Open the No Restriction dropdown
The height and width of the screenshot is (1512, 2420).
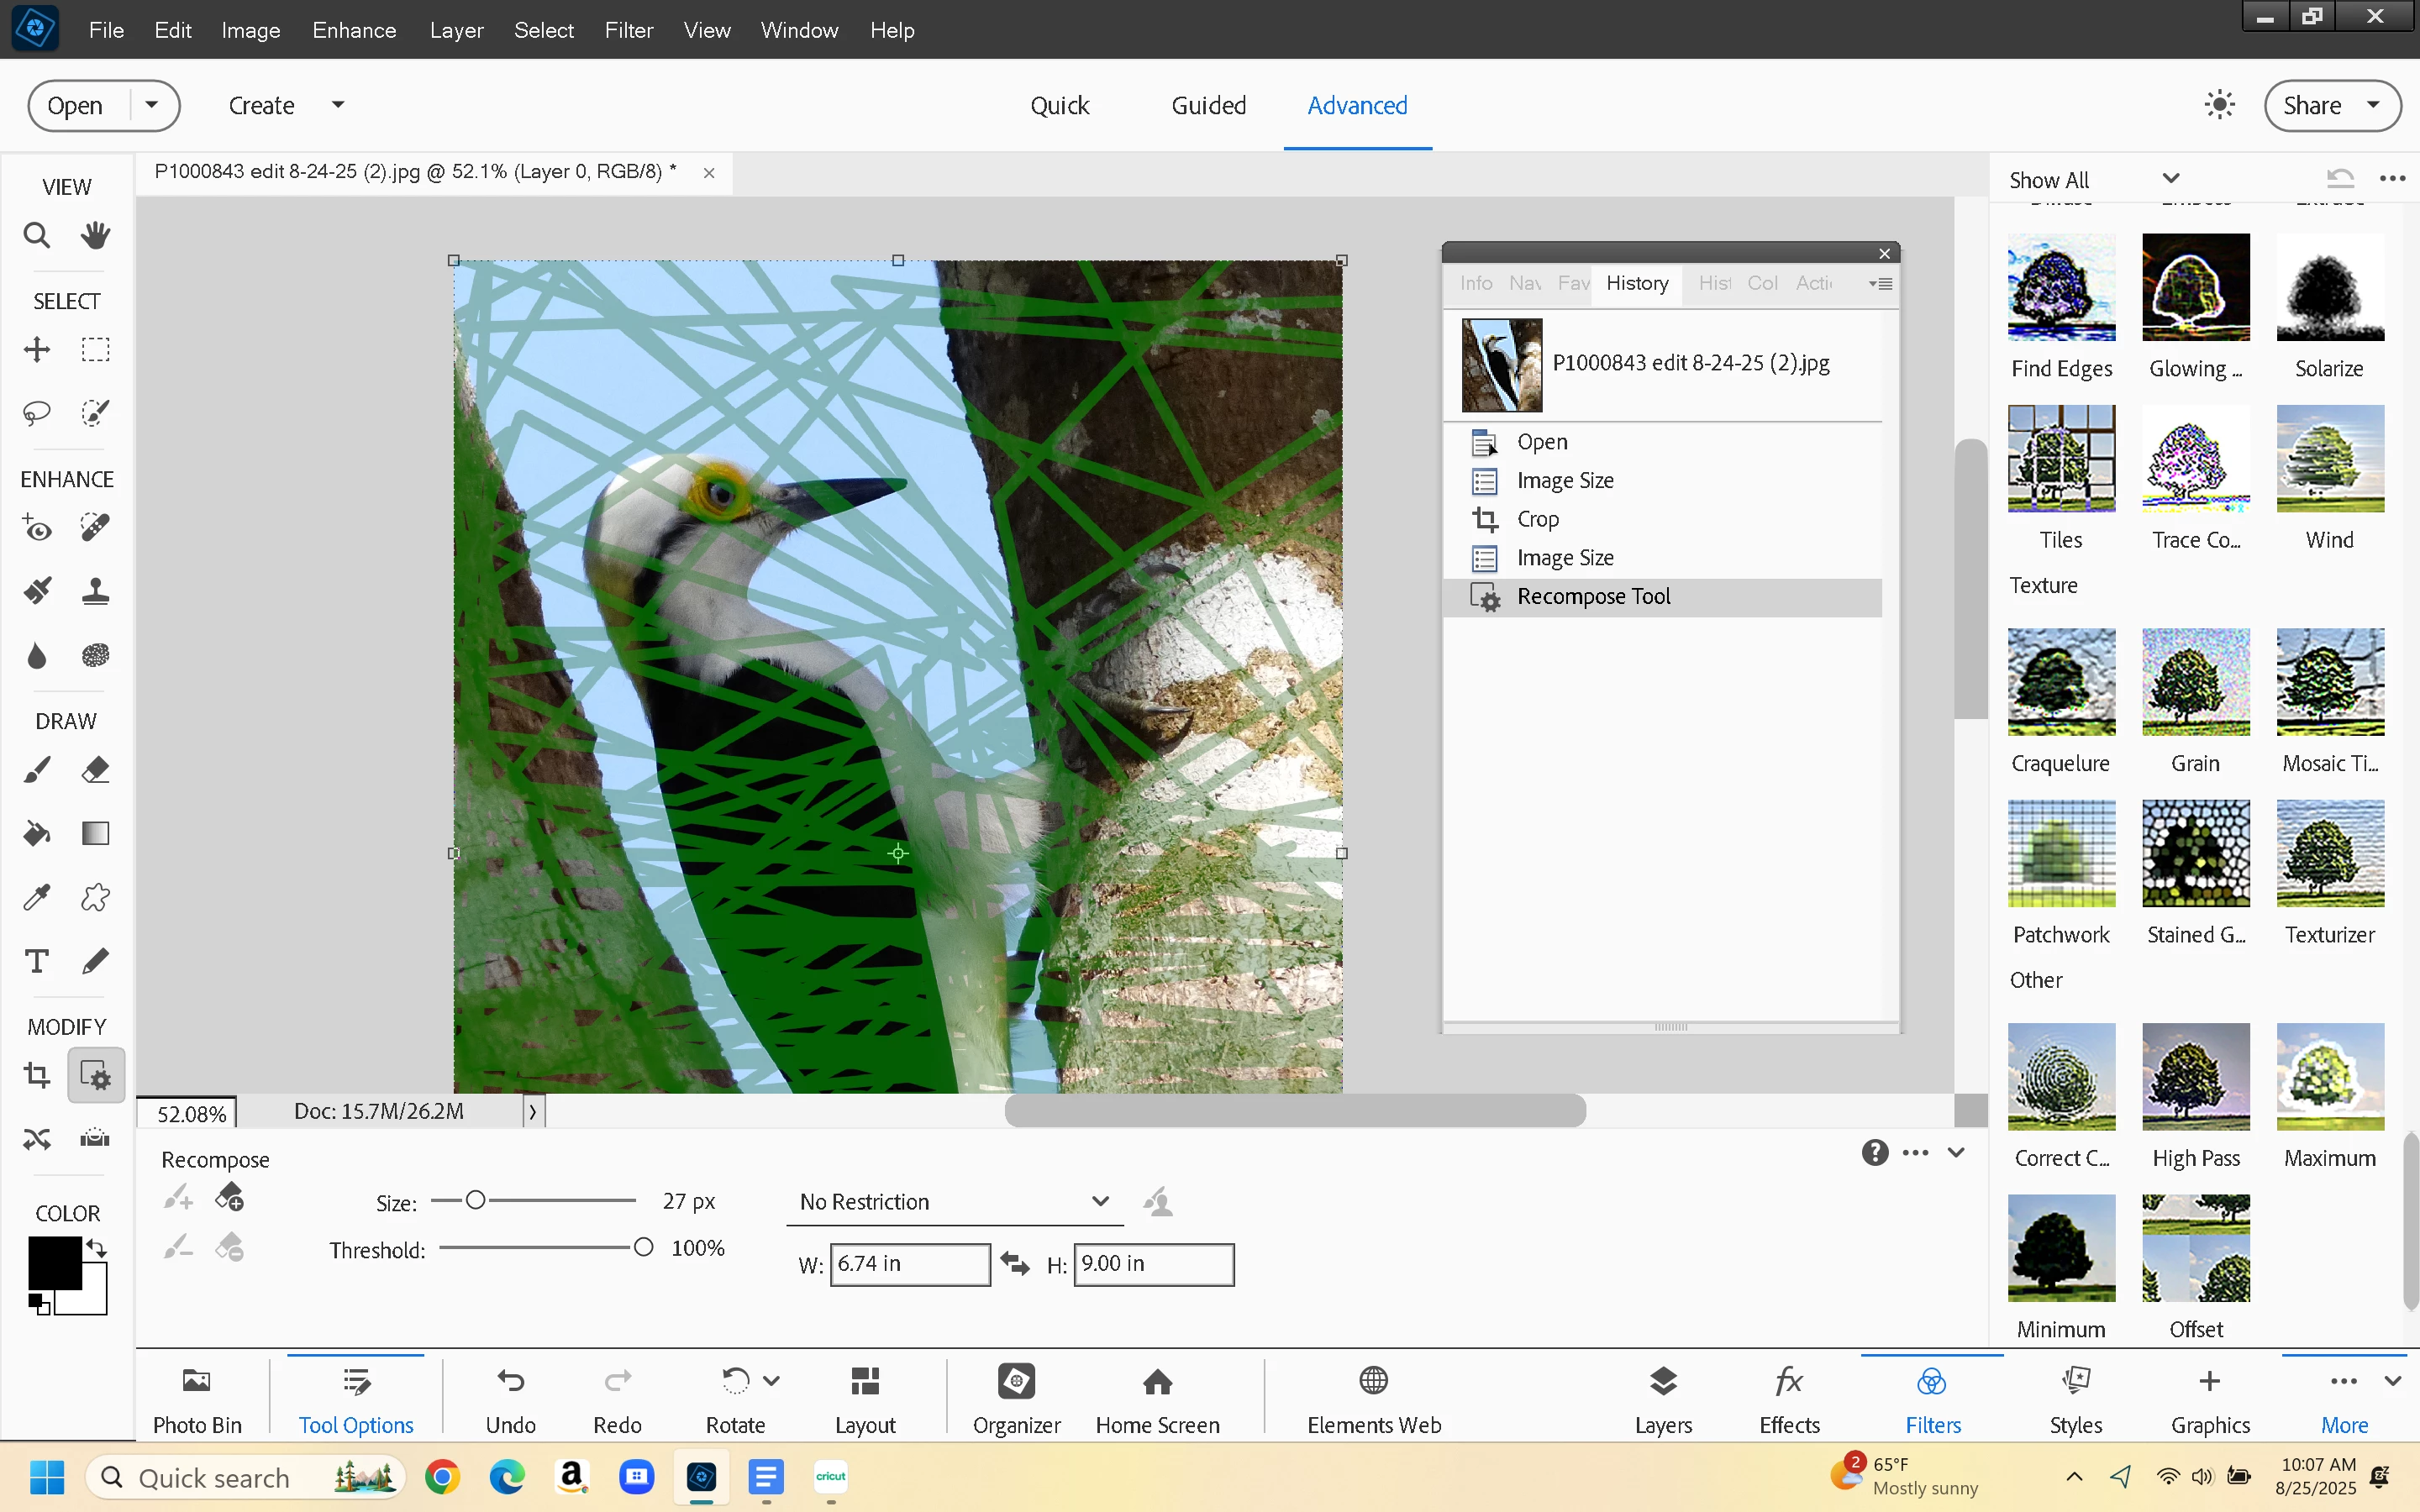pyautogui.click(x=954, y=1201)
